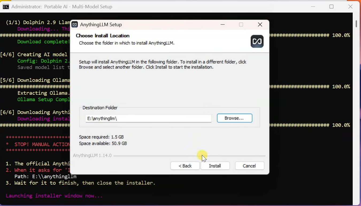361x206 pixels.
Task: Click the '[6/6] Downloading Anythi' console line
Action: (x=35, y=112)
